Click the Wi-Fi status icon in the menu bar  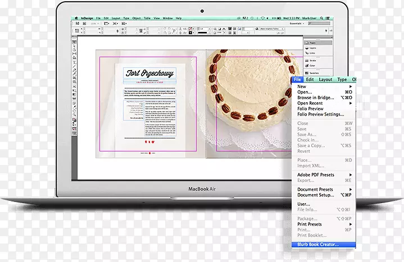point(262,19)
